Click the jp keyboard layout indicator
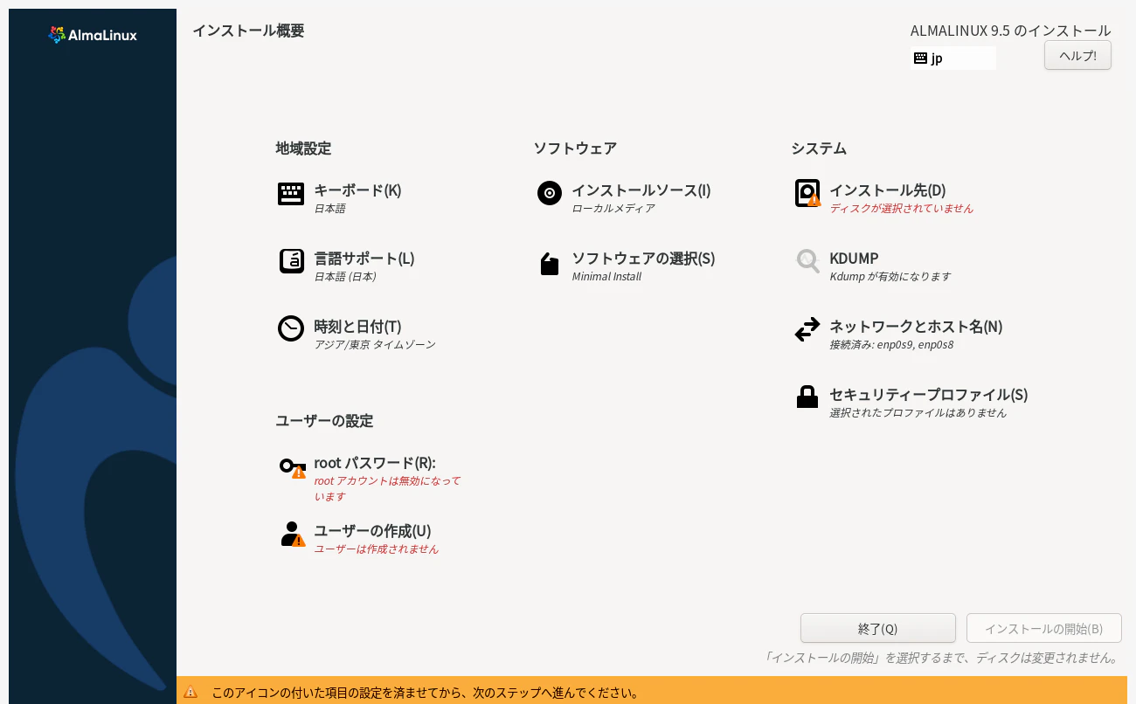This screenshot has width=1136, height=704. (953, 59)
